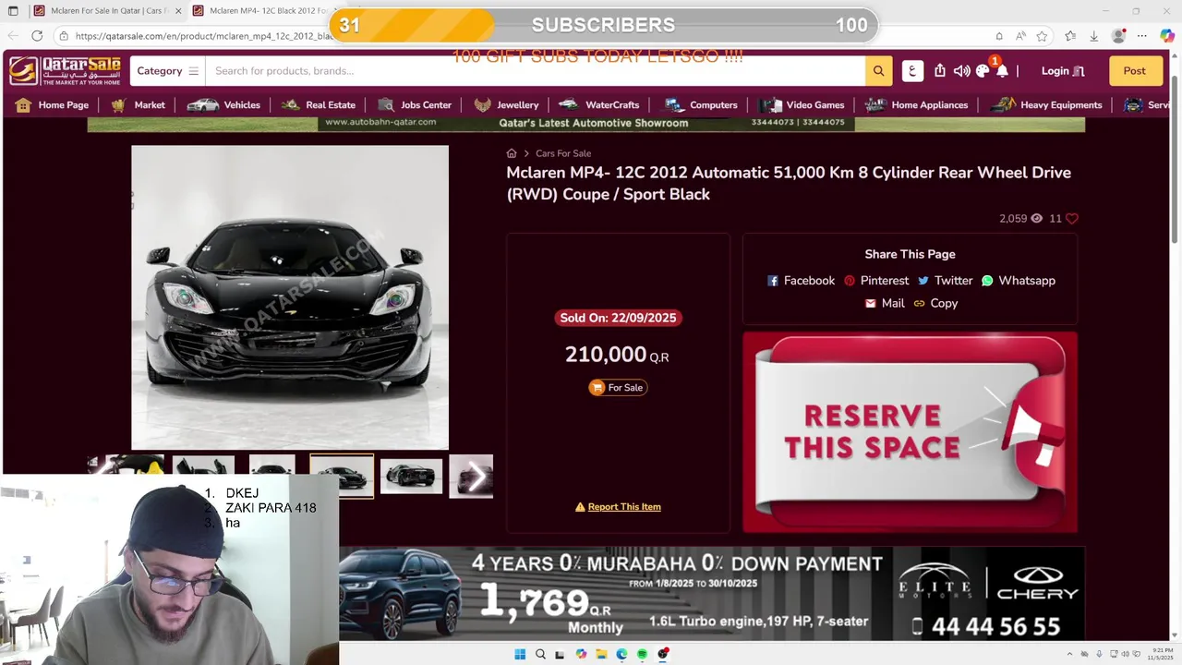Close the Mclaren For Sale In Qatar tab
The image size is (1182, 665).
(178, 11)
